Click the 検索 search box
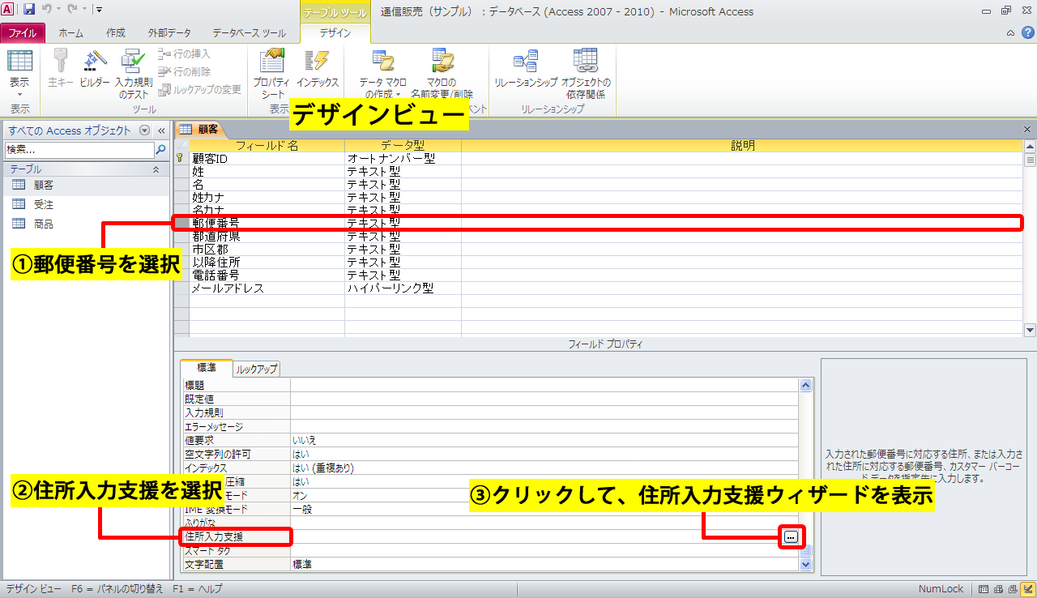Viewport: 1037px width, 598px height. click(79, 150)
